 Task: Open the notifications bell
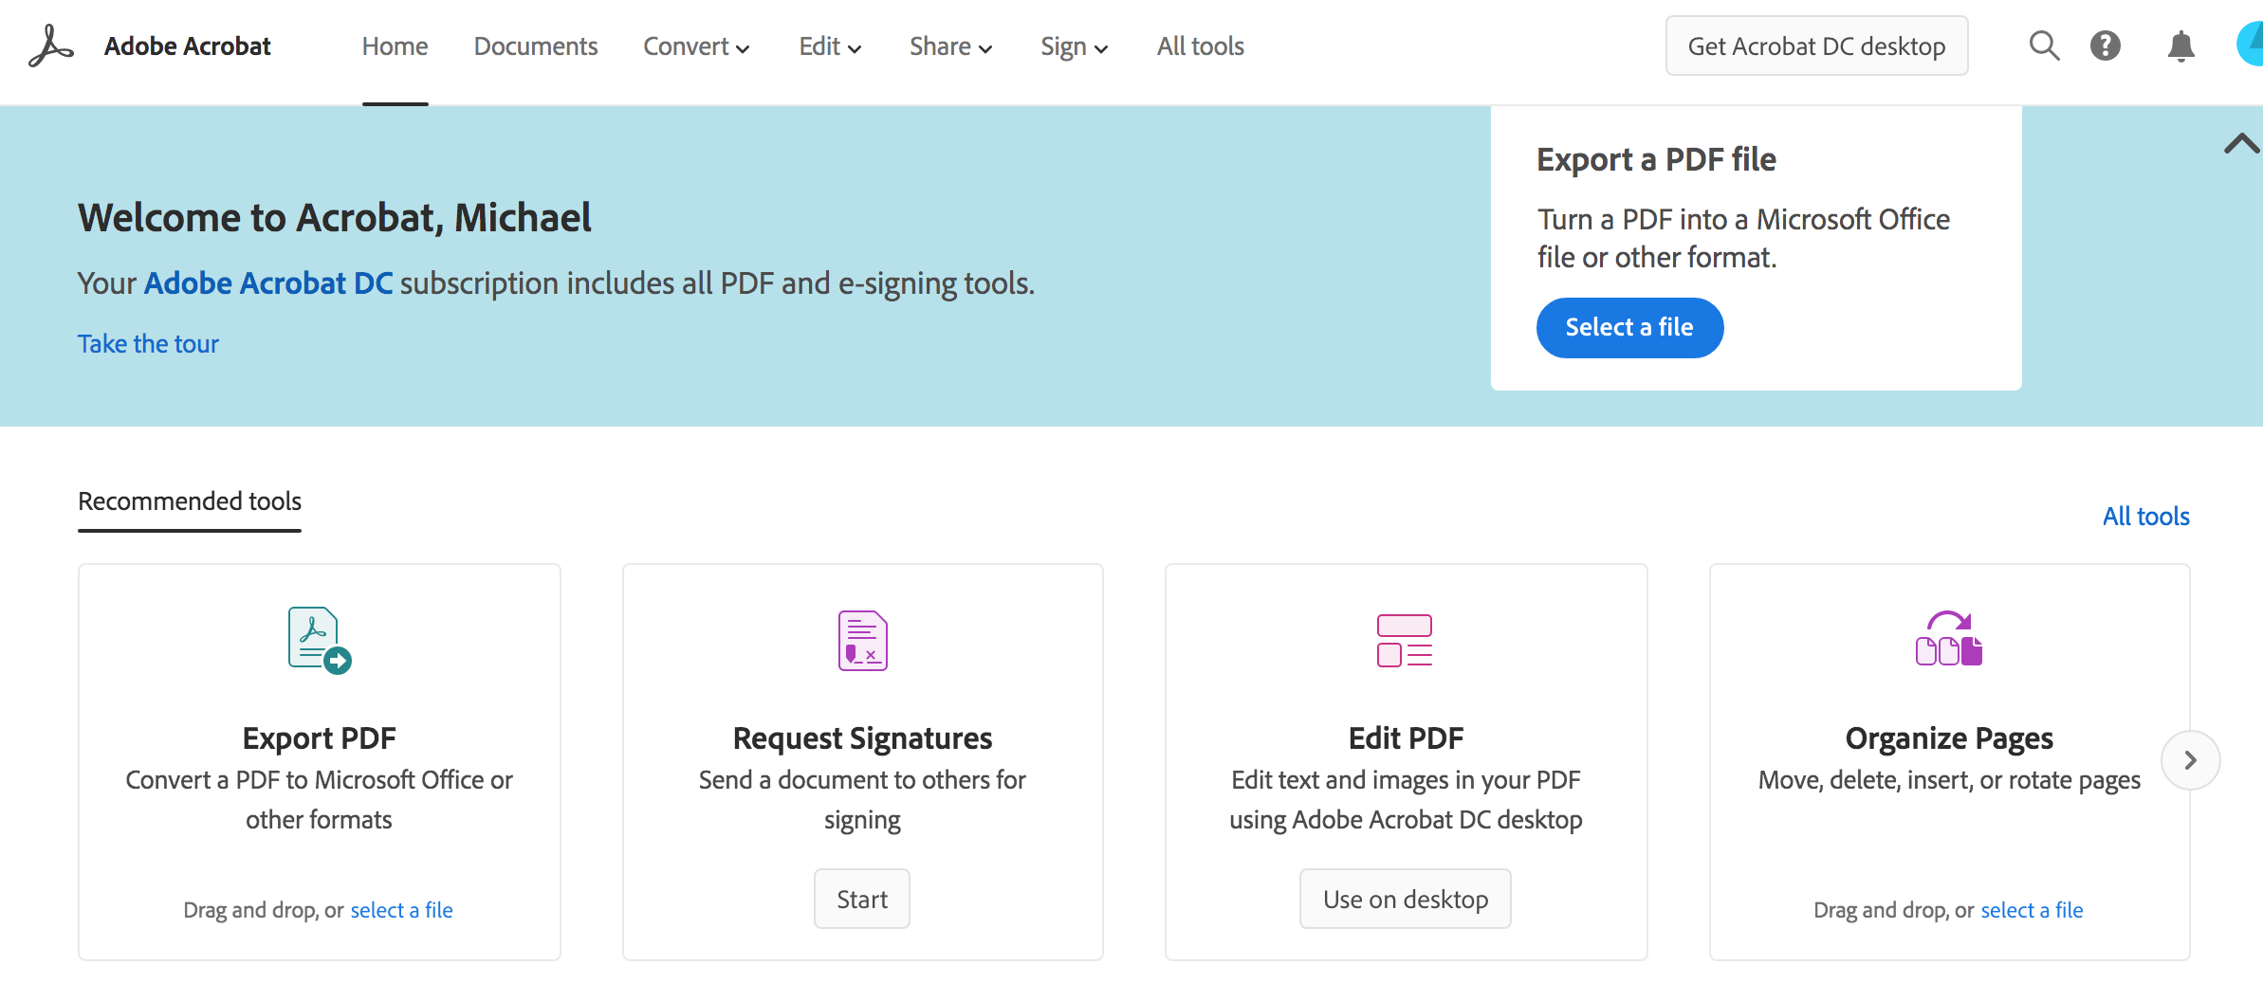click(2180, 45)
